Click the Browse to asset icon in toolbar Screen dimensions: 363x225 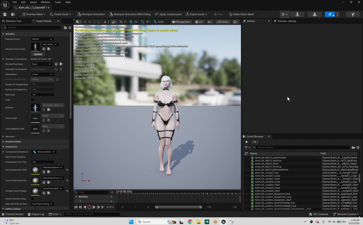[x=13, y=14]
